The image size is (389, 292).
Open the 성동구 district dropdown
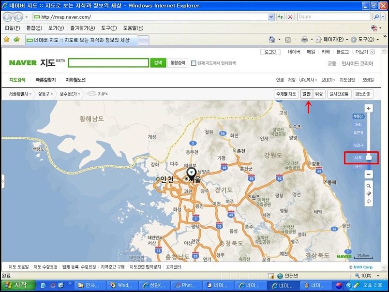45,94
